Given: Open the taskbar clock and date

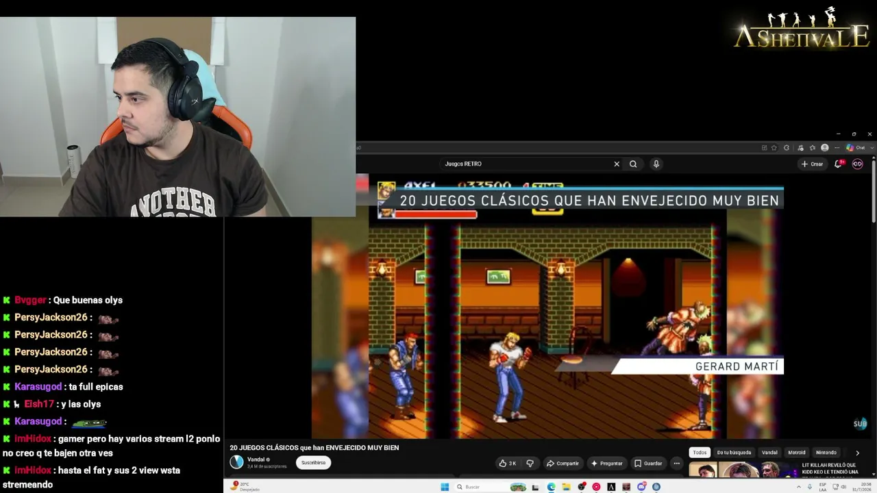Looking at the screenshot, I should (x=862, y=487).
